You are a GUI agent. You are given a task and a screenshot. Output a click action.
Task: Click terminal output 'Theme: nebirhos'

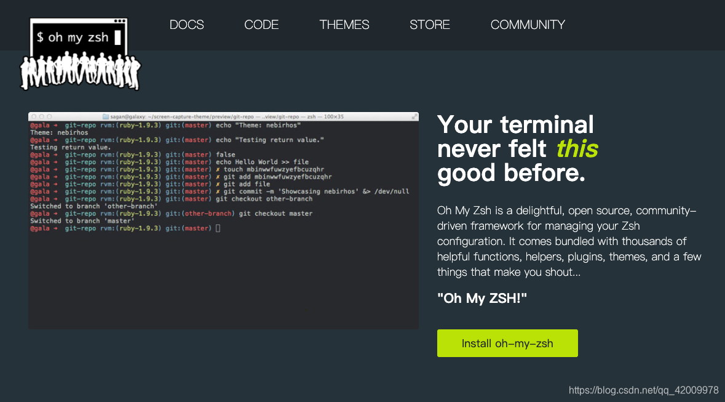point(59,132)
